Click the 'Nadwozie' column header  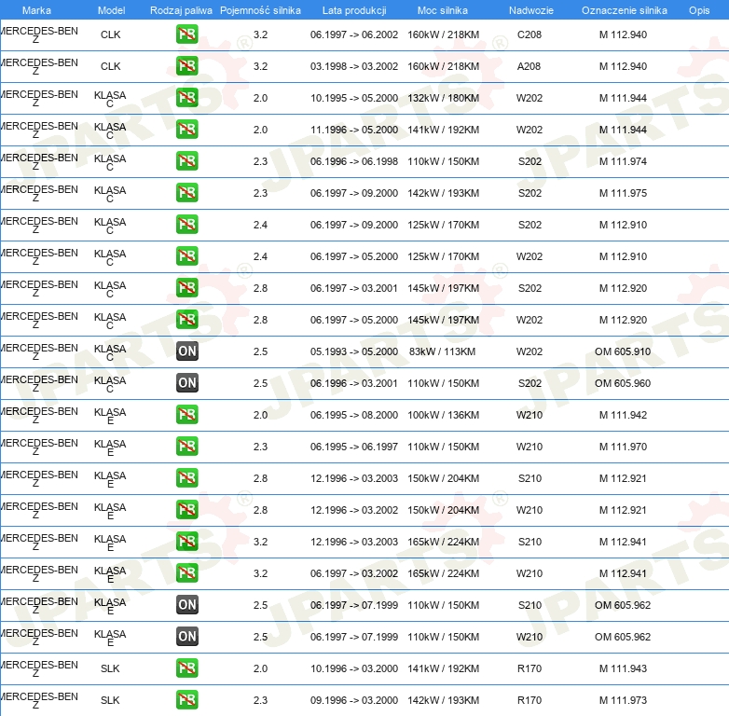[x=529, y=10]
